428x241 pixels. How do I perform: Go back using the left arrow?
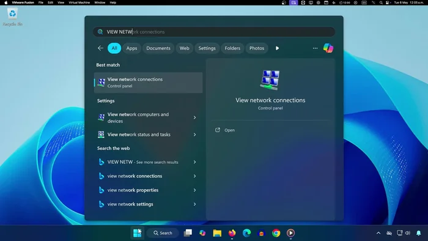tap(100, 48)
